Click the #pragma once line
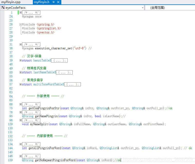The width and height of the screenshot is (195, 164). [32, 16]
